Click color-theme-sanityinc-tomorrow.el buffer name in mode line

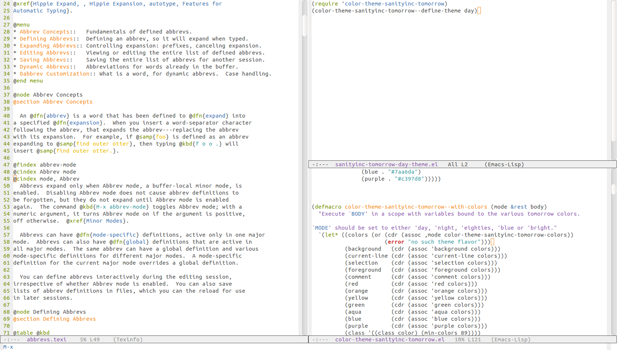tap(390, 340)
